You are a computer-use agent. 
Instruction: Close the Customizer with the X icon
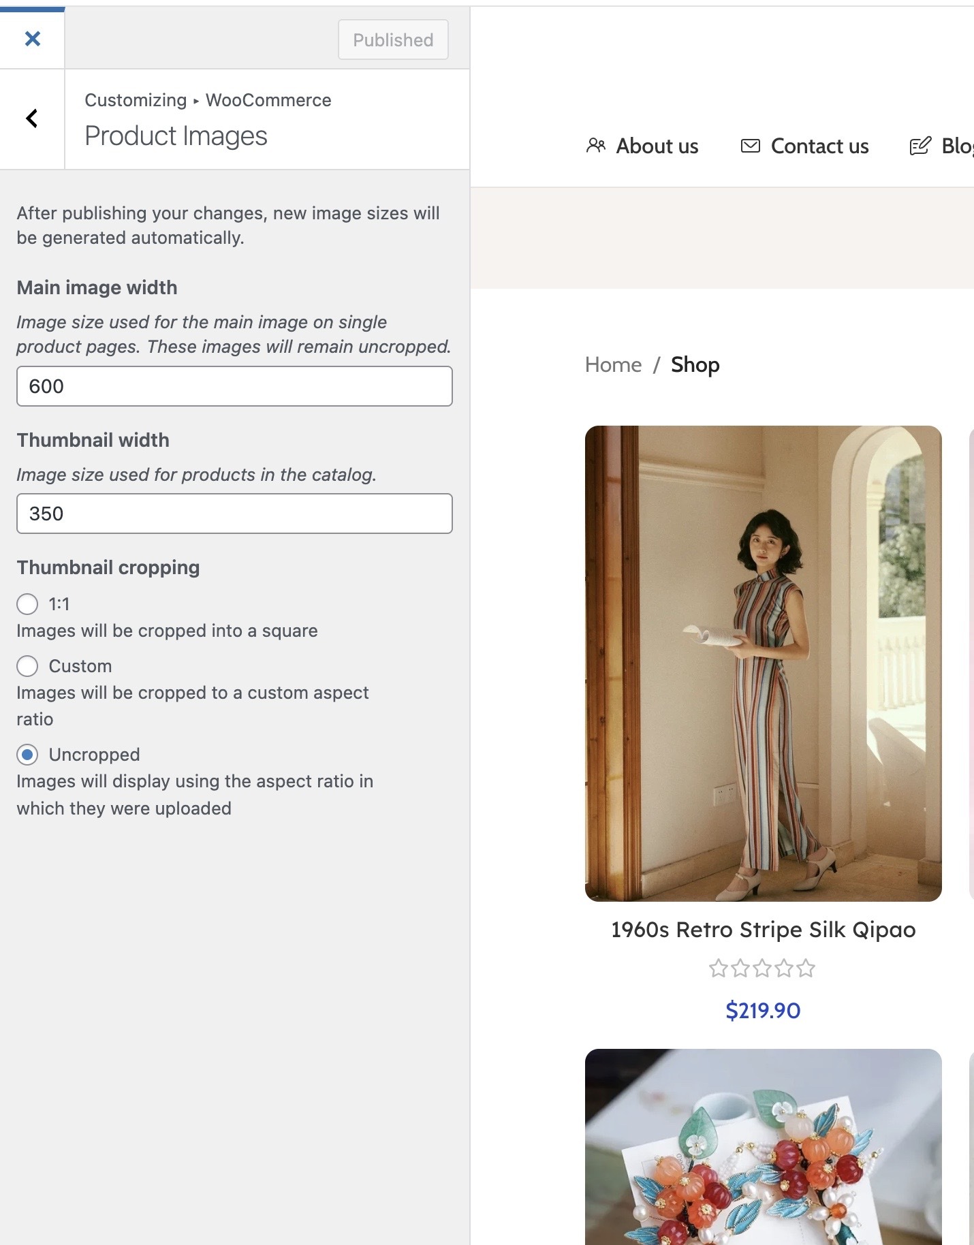tap(32, 39)
